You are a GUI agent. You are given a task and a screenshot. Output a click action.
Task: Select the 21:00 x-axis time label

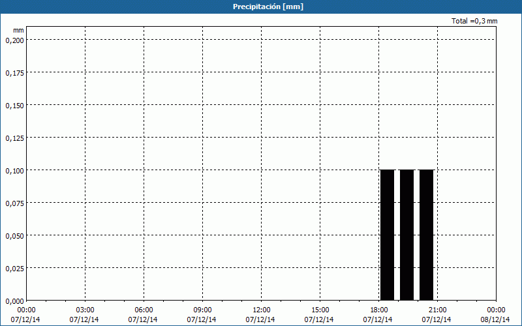[x=437, y=310]
